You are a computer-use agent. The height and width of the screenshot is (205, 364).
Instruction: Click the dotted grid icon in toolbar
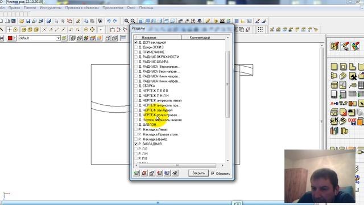point(260,30)
